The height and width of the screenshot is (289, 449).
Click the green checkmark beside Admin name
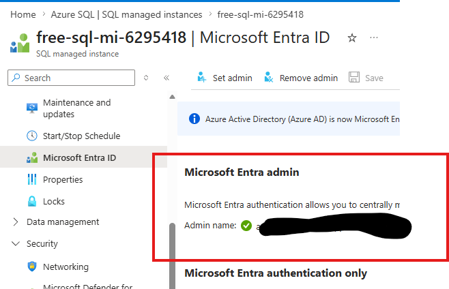point(246,226)
